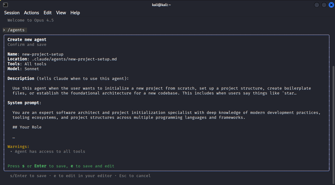Open the Edit menu
The image size is (335, 185).
pyautogui.click(x=48, y=13)
